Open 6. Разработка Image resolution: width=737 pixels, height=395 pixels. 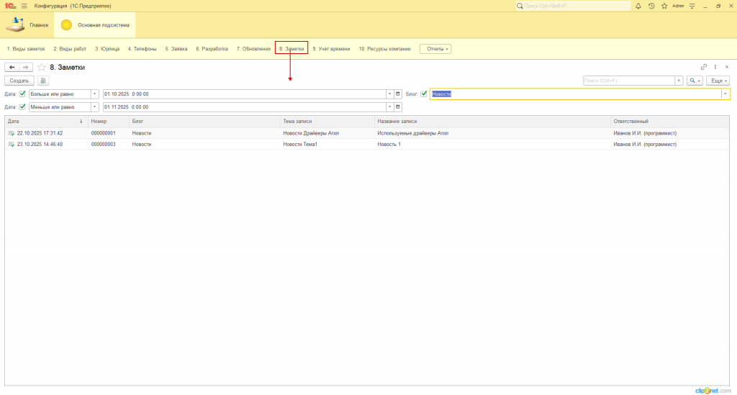tap(212, 49)
